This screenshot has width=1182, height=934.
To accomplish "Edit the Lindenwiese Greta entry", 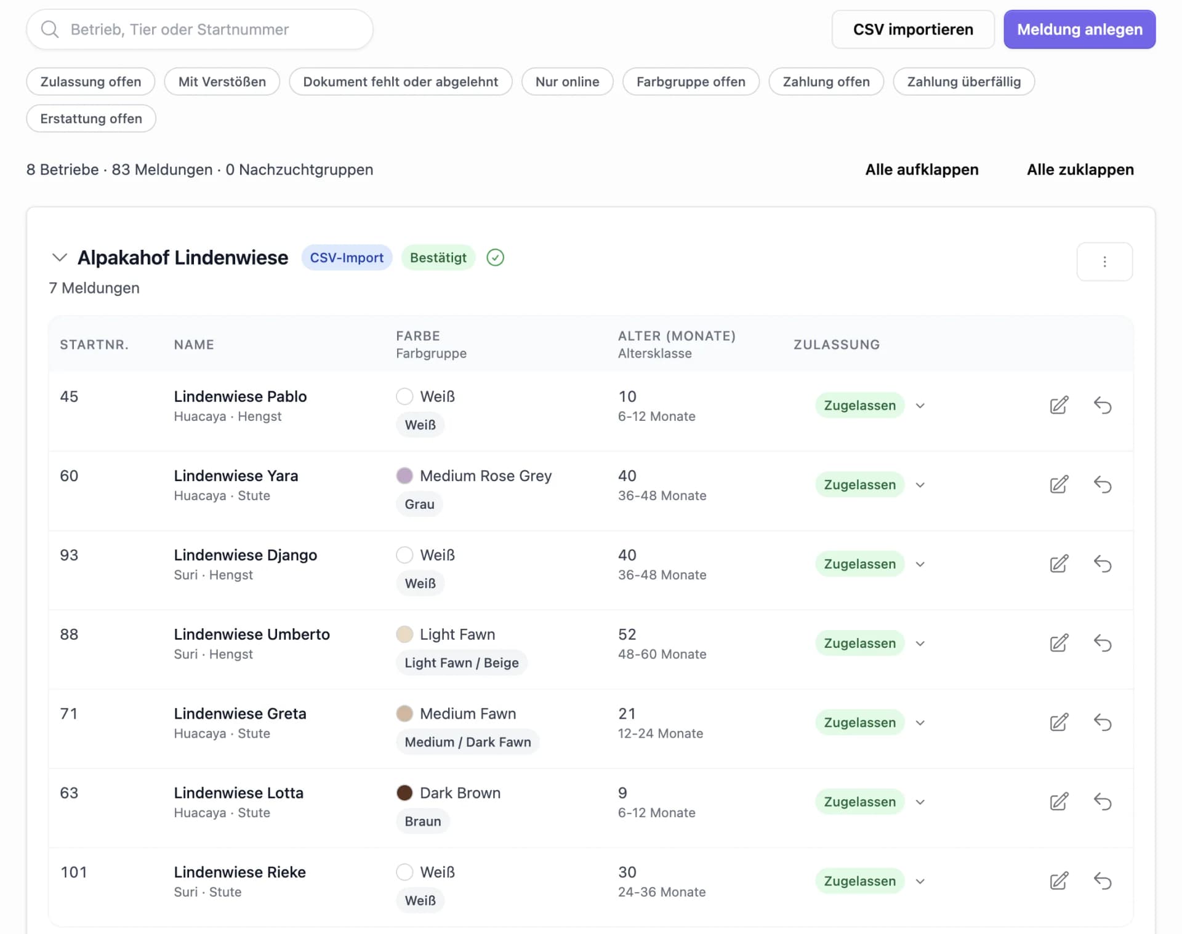I will pyautogui.click(x=1058, y=722).
